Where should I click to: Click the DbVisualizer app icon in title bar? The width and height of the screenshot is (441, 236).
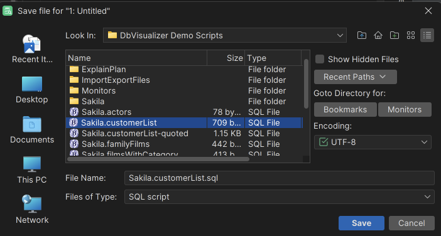[x=8, y=11]
